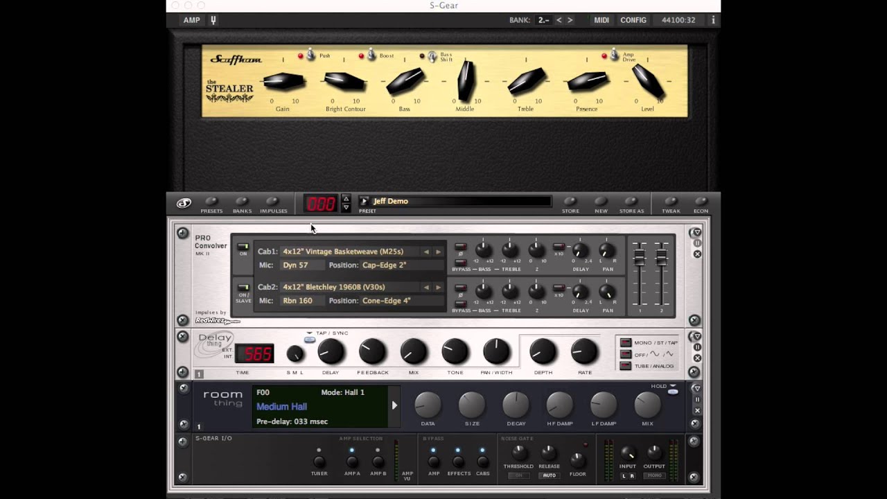Screen dimensions: 887x499
Task: Open the CONFIG menu
Action: [x=633, y=20]
